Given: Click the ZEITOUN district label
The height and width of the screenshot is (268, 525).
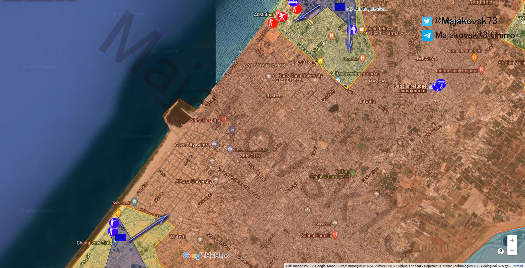Looking at the screenshot, I should coord(250,156).
